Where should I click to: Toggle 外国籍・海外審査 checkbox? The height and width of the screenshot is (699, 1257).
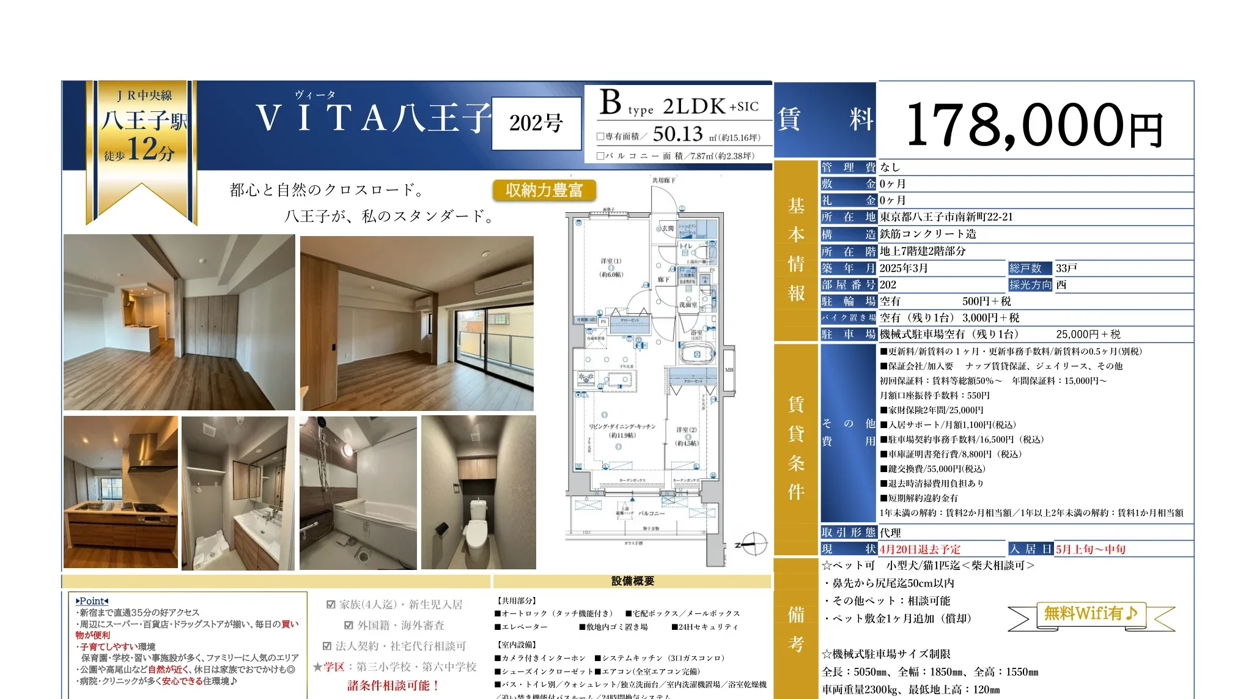348,626
